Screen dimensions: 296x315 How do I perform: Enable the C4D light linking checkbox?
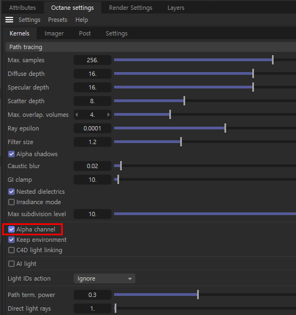click(11, 250)
